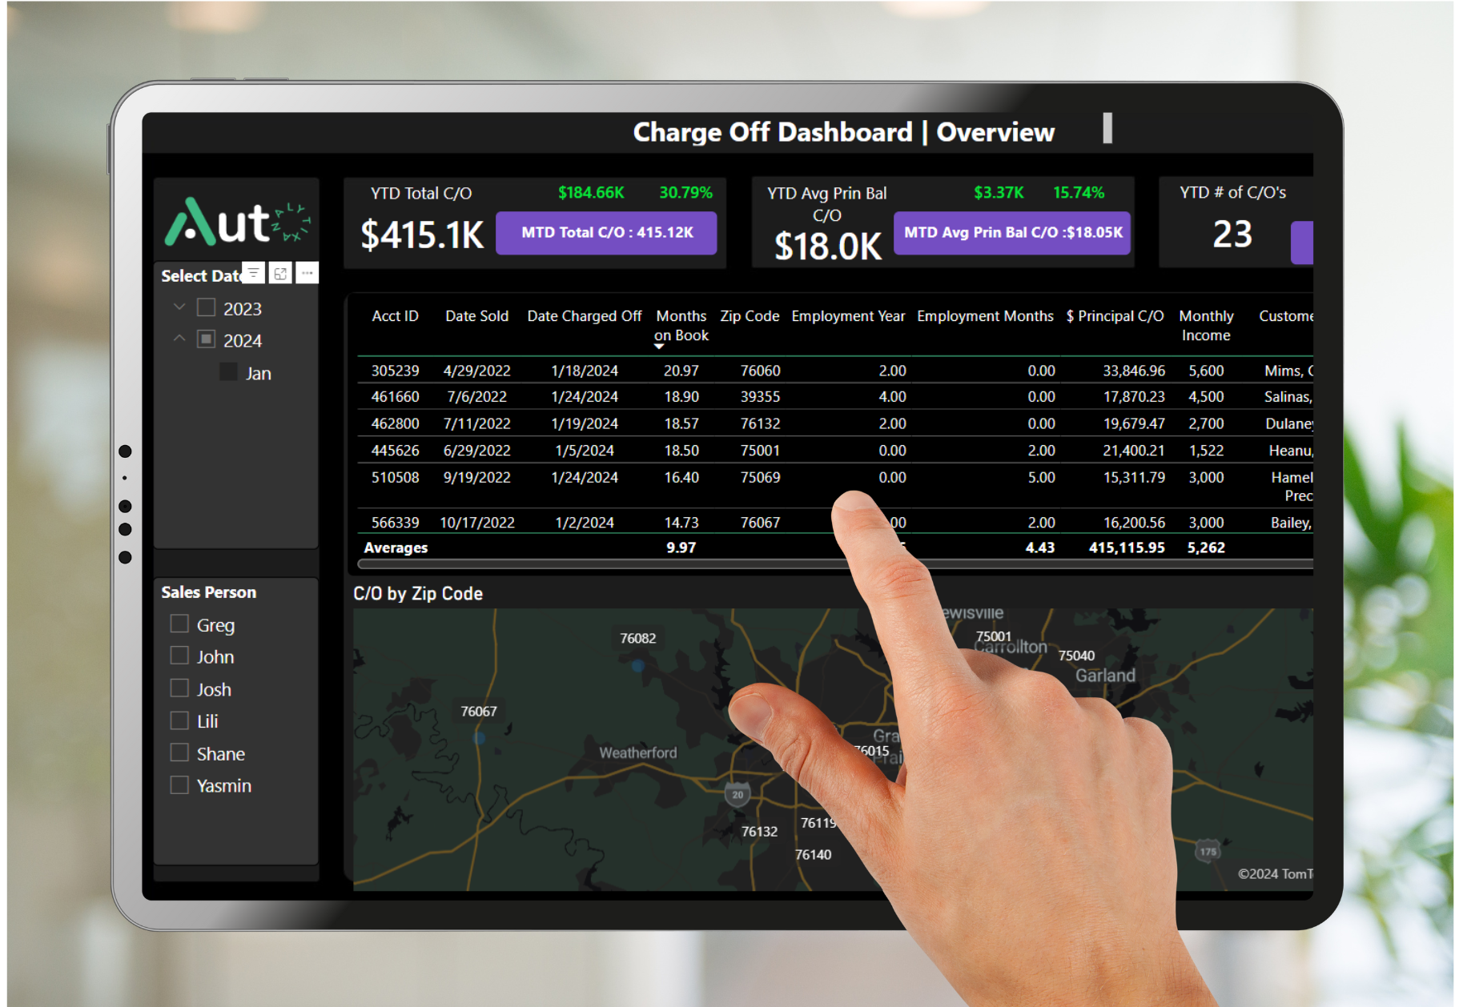
Task: Check the Greg checkbox under Sales Person
Action: pos(179,623)
